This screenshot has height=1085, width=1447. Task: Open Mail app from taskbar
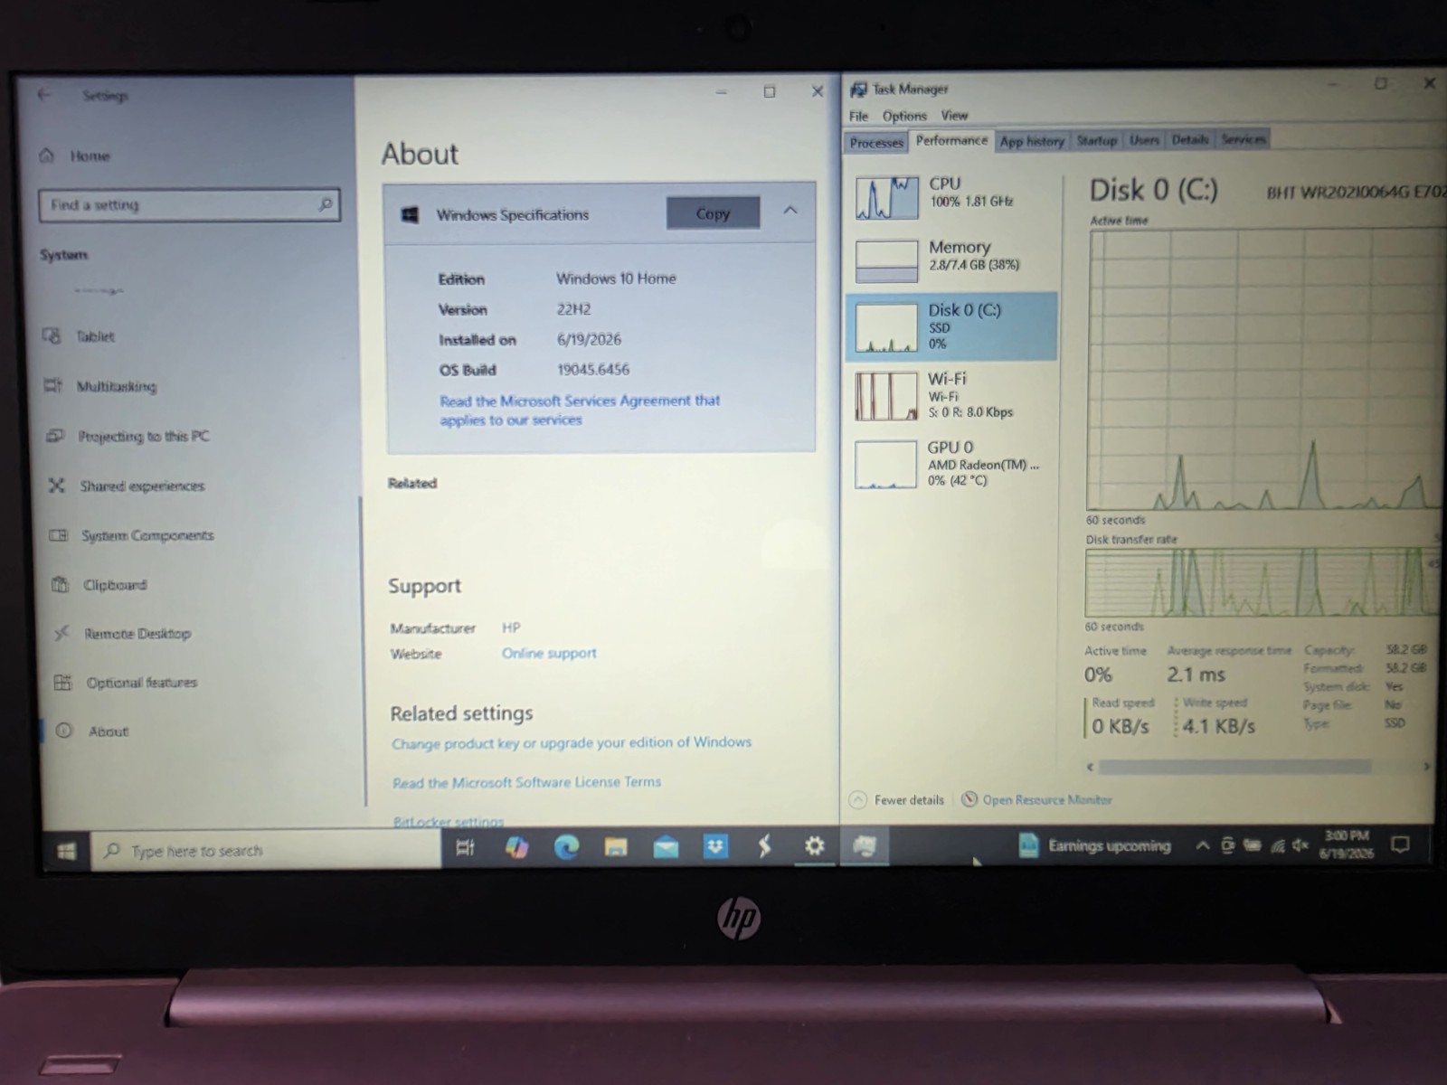pyautogui.click(x=666, y=847)
